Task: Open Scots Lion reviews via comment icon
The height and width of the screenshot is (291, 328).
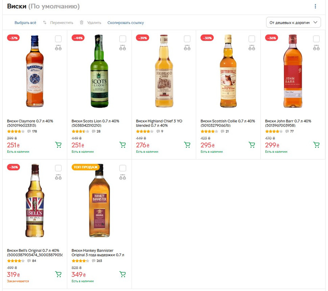Action: (94, 131)
